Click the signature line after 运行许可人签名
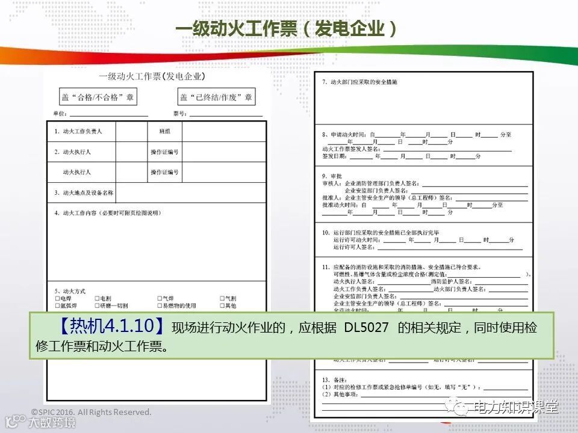 [450, 248]
